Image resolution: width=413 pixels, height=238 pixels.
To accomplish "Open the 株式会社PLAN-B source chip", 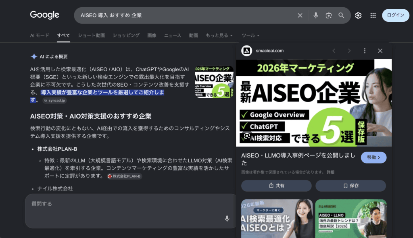I will pyautogui.click(x=124, y=176).
